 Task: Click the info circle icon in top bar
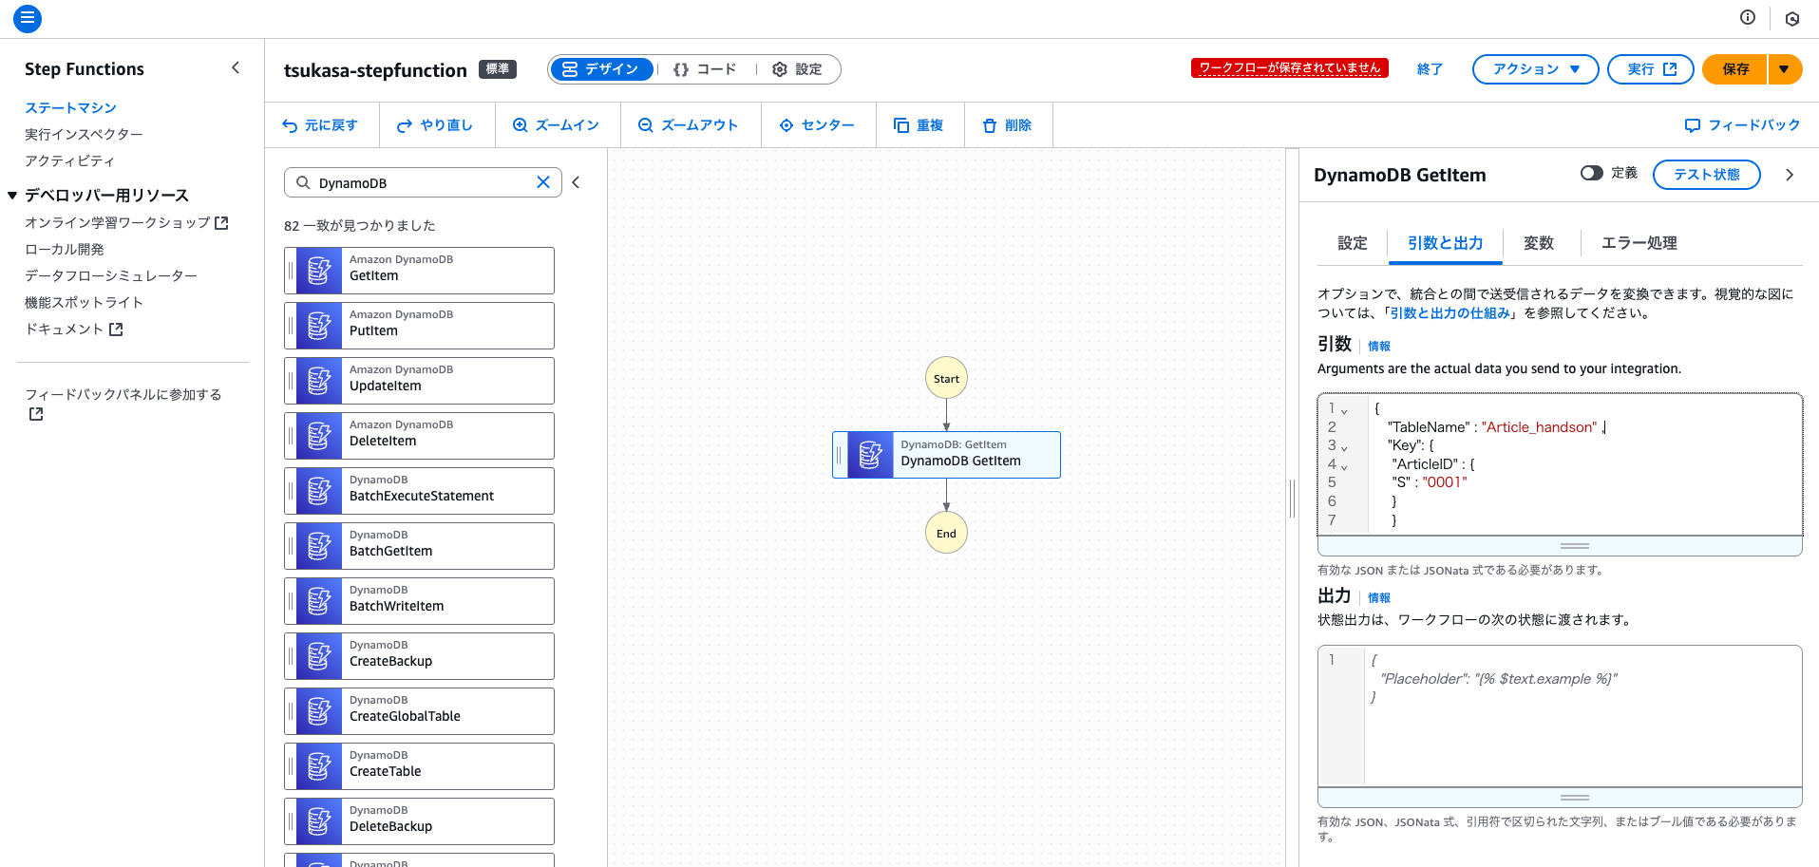[x=1747, y=17]
